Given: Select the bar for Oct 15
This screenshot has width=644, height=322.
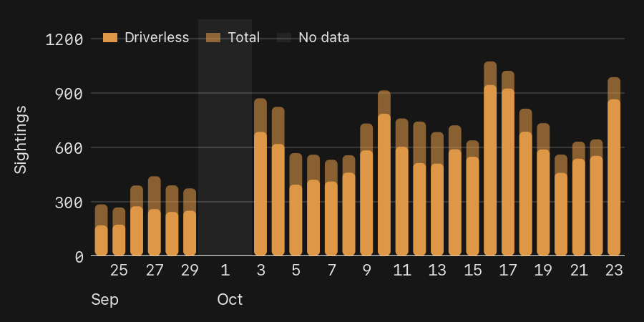Looking at the screenshot, I should click(472, 198).
